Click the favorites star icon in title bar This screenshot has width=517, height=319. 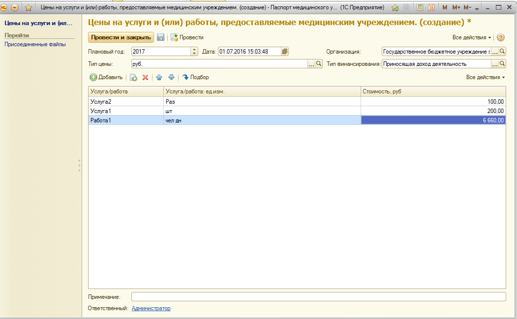tap(29, 7)
